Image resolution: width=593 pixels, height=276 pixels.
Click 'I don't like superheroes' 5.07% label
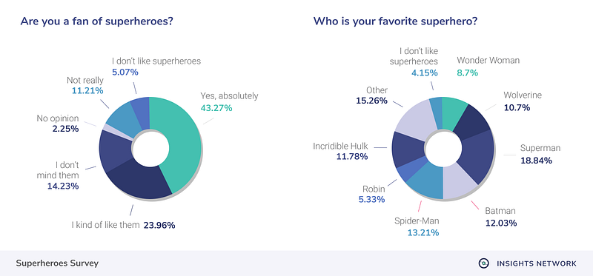pyautogui.click(x=156, y=66)
